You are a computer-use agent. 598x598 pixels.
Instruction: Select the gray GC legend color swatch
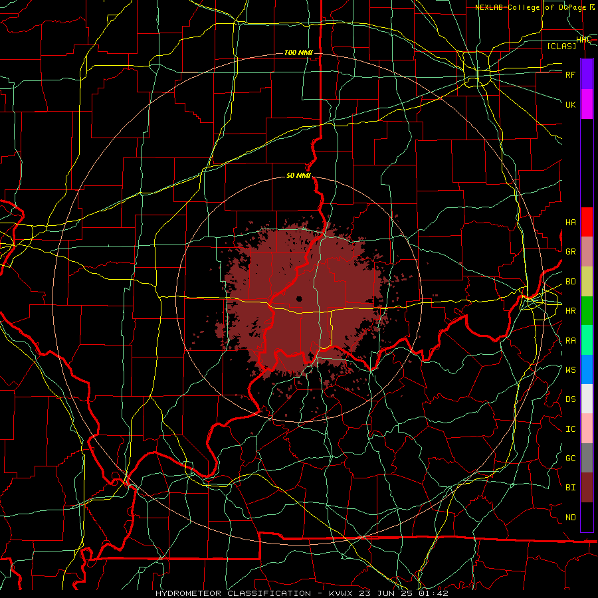pyautogui.click(x=587, y=458)
